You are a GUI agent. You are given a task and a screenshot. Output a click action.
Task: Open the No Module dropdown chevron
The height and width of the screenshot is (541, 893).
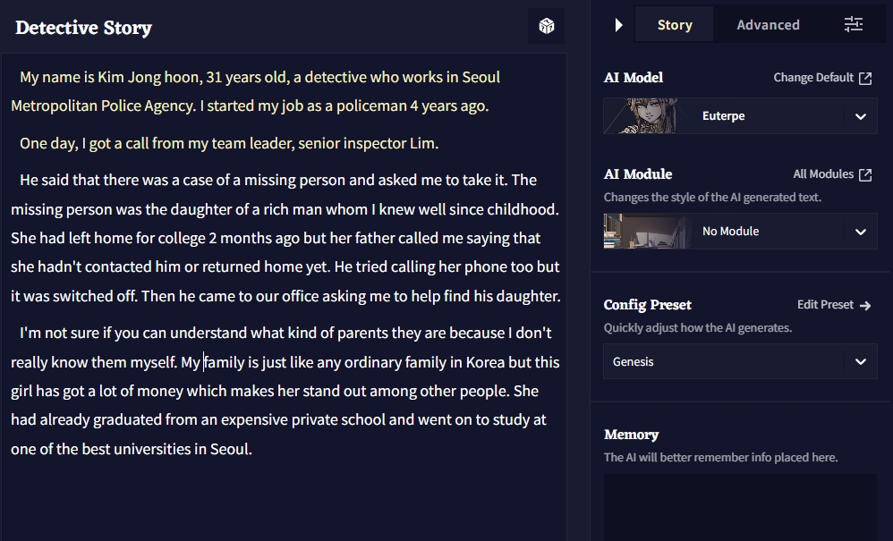point(860,232)
